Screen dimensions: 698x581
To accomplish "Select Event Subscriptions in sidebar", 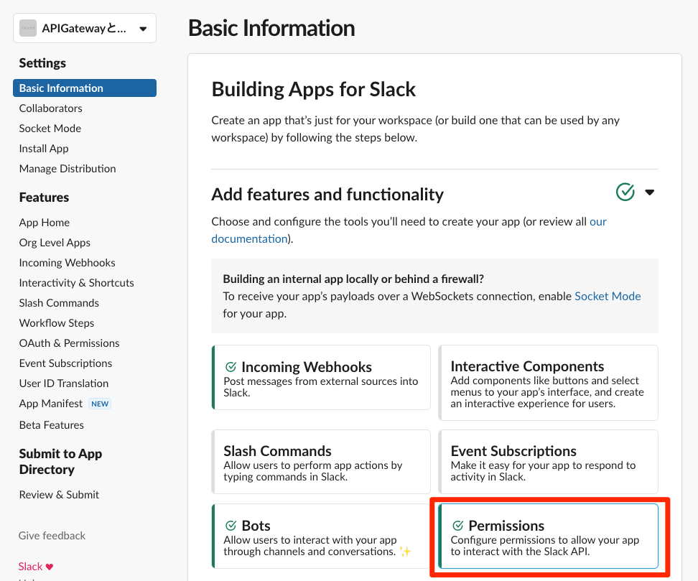I will click(65, 363).
